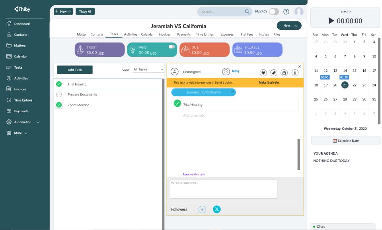Click the clipboard icon in task panel
The width and height of the screenshot is (382, 230).
[284, 73]
